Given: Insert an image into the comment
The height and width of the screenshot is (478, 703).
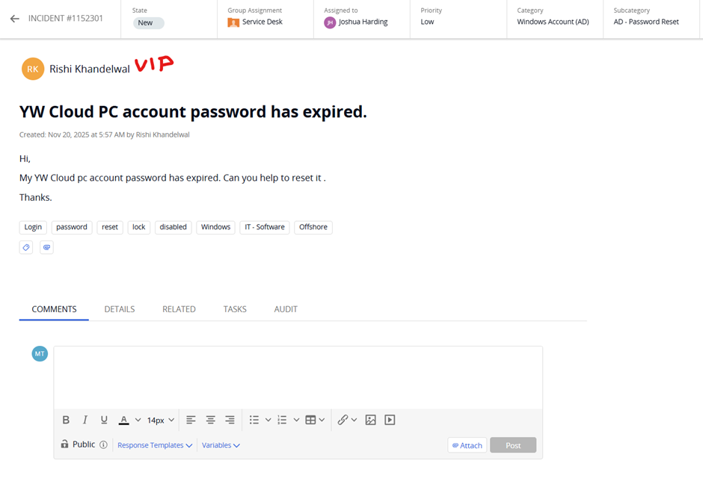Looking at the screenshot, I should [370, 420].
